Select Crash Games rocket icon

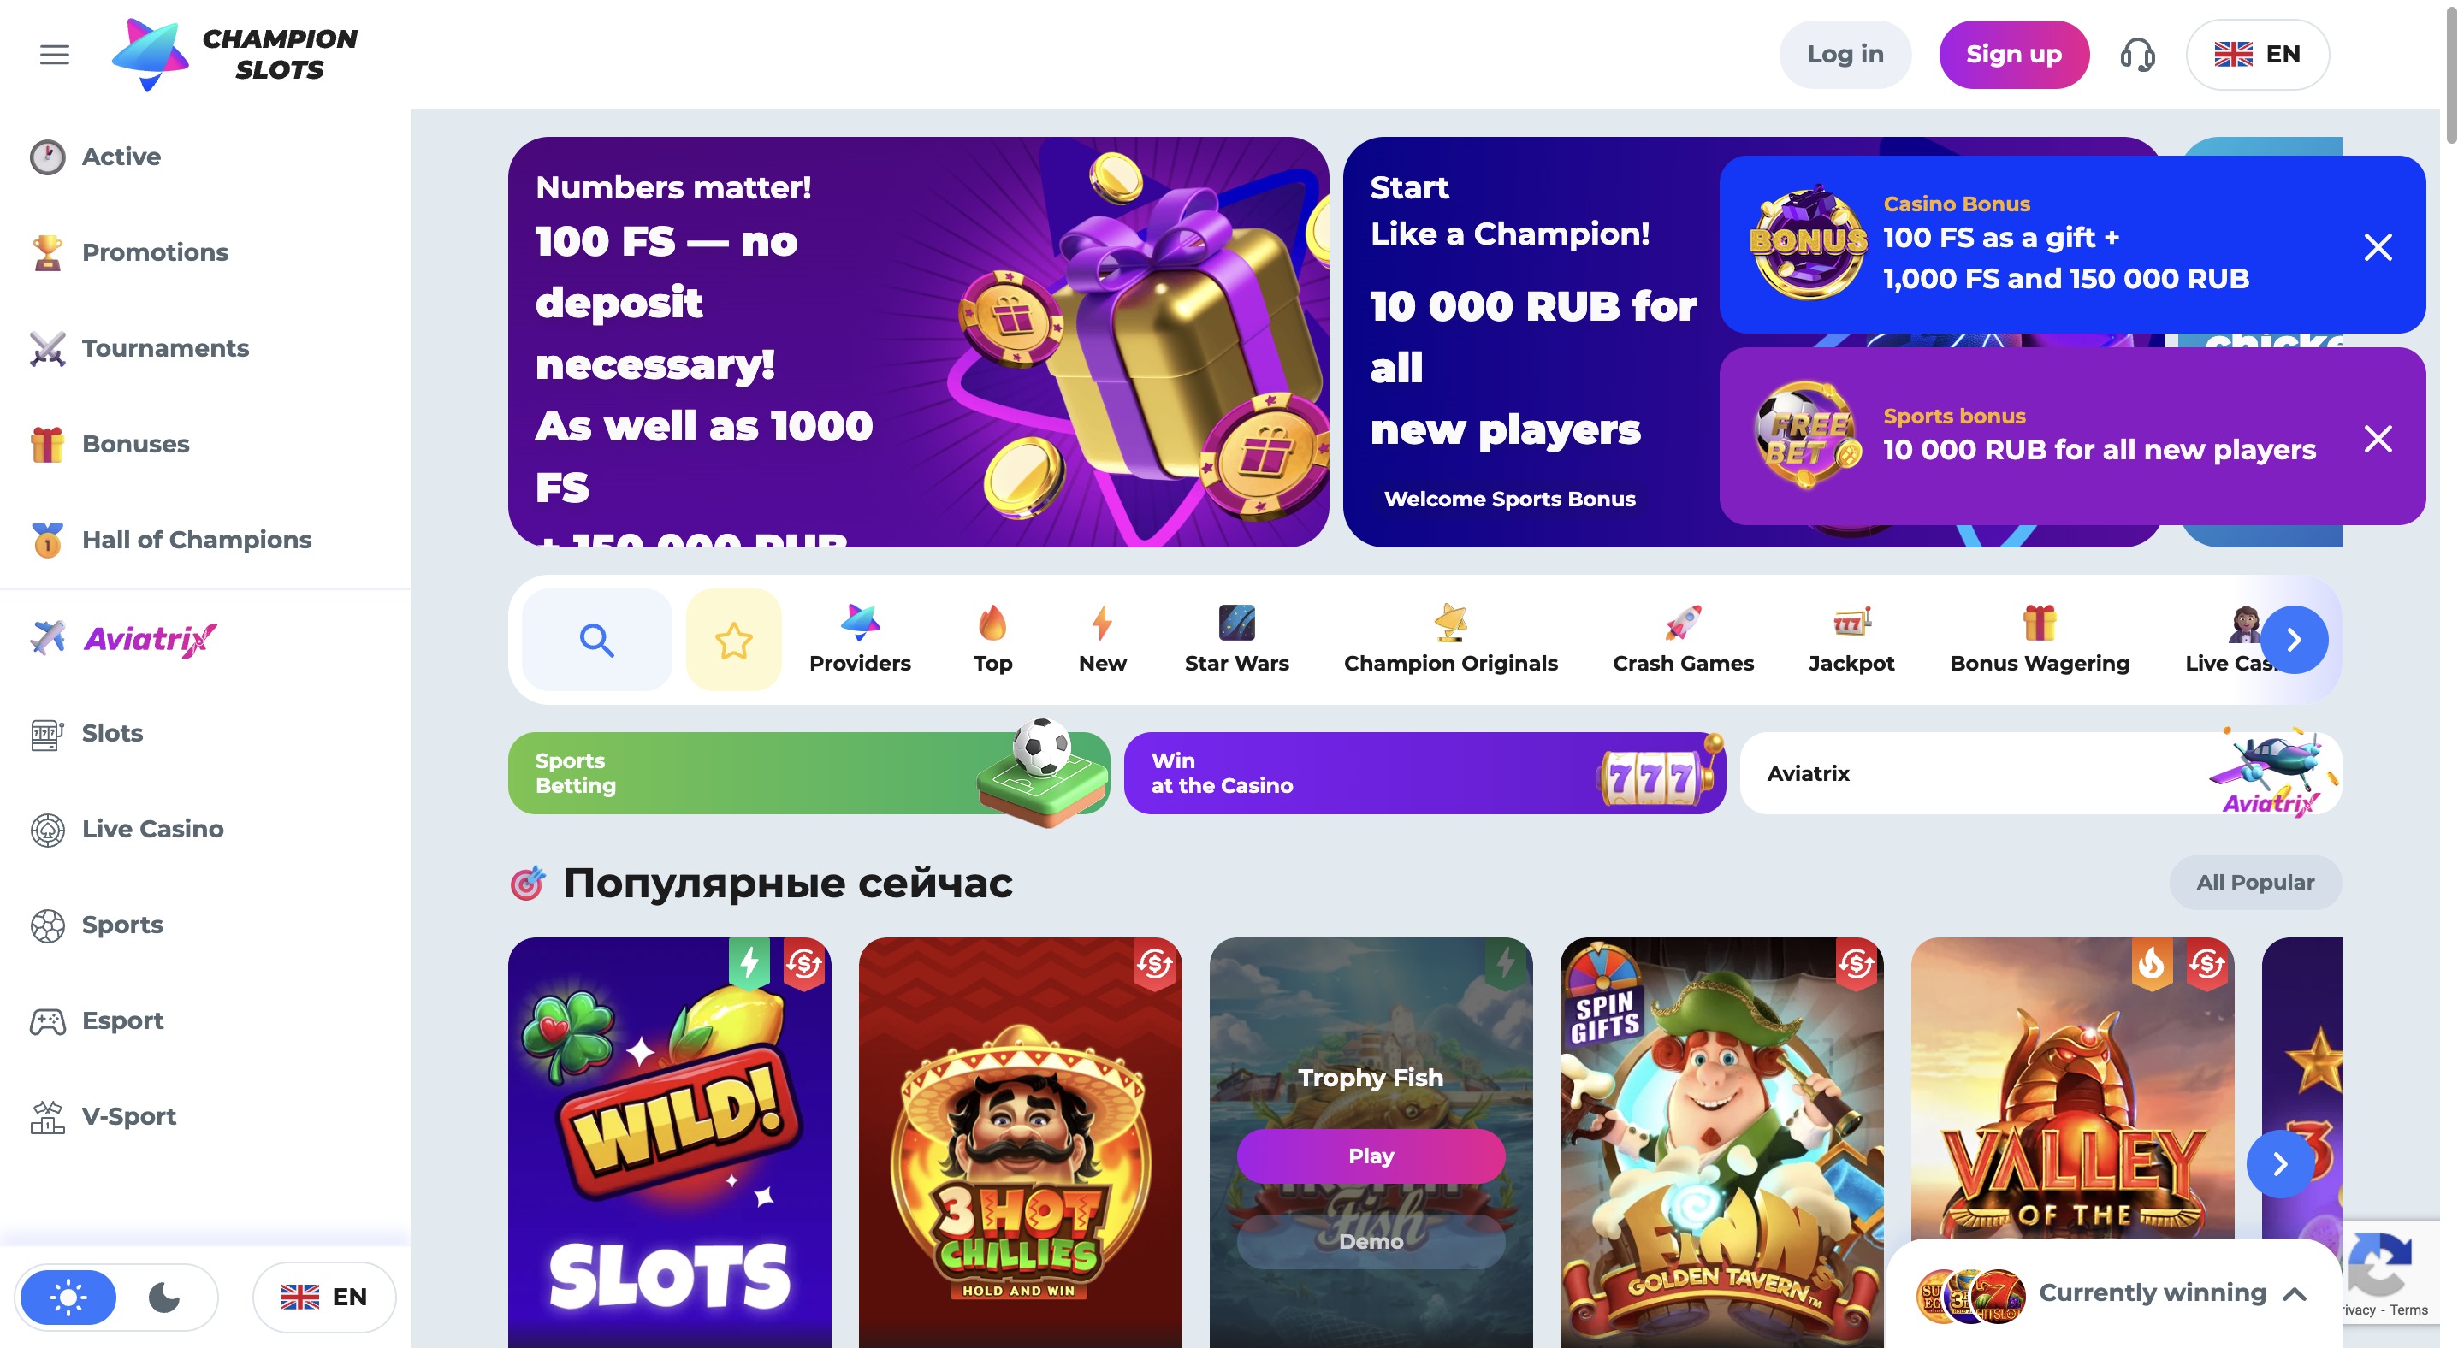1683,623
